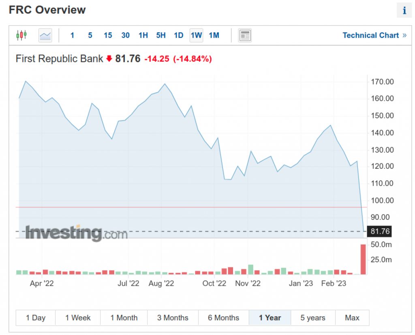The height and width of the screenshot is (335, 415).
Task: Click the Feb '23 date axis label
Action: pos(334,283)
